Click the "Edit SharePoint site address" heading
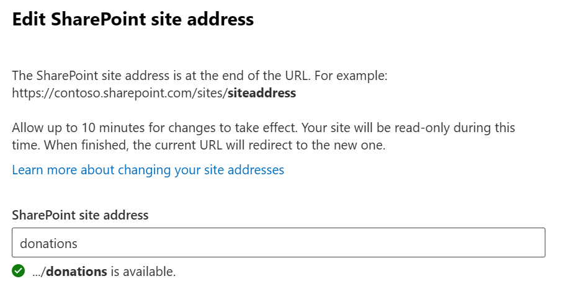This screenshot has width=564, height=289. coord(133,19)
